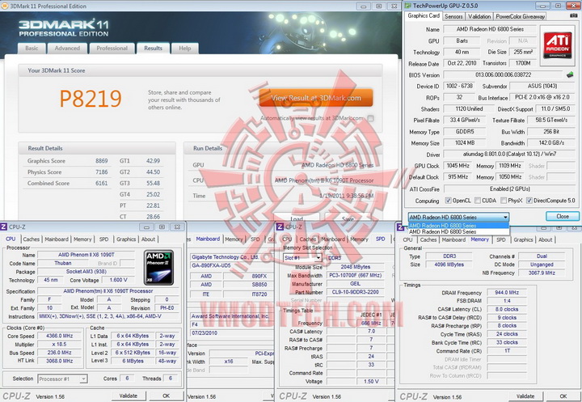
Task: Click the DRAM Frequency value 944.0 MHz
Action: (x=507, y=292)
